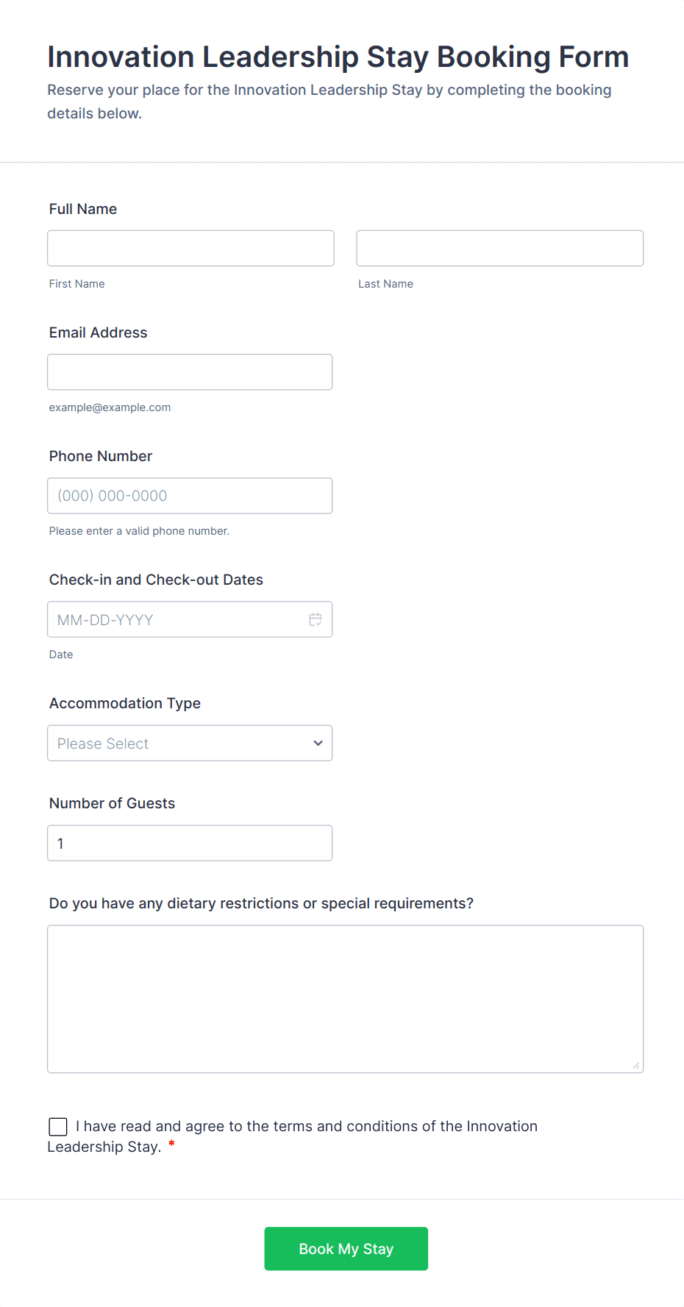The image size is (684, 1307).
Task: Click the Innovation Leadership Stay Booking Form heading
Action: [338, 57]
